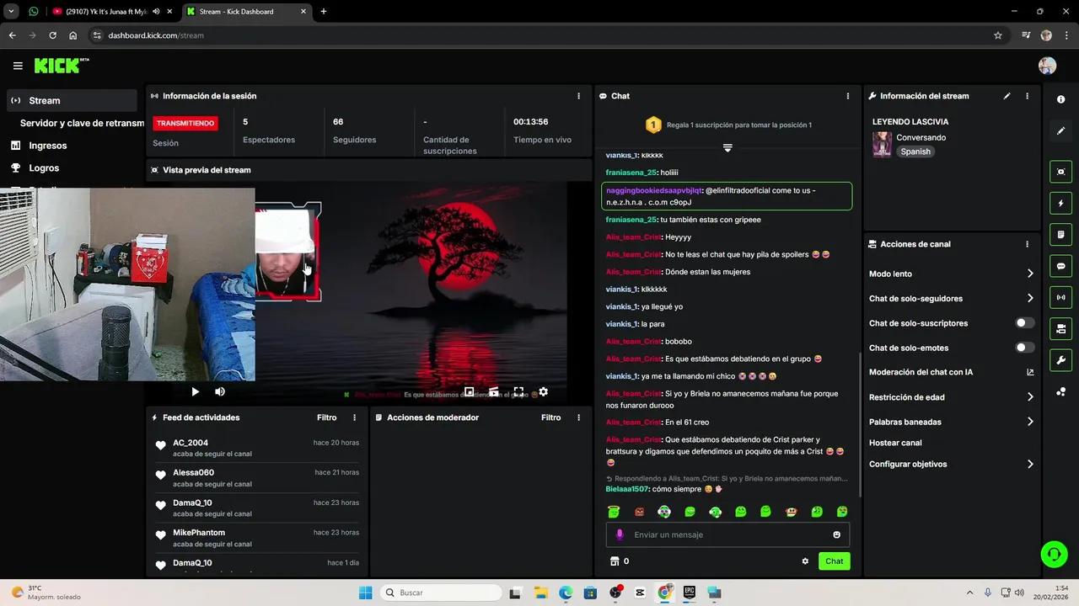Click the green support headset button
This screenshot has width=1079, height=606.
[1054, 554]
